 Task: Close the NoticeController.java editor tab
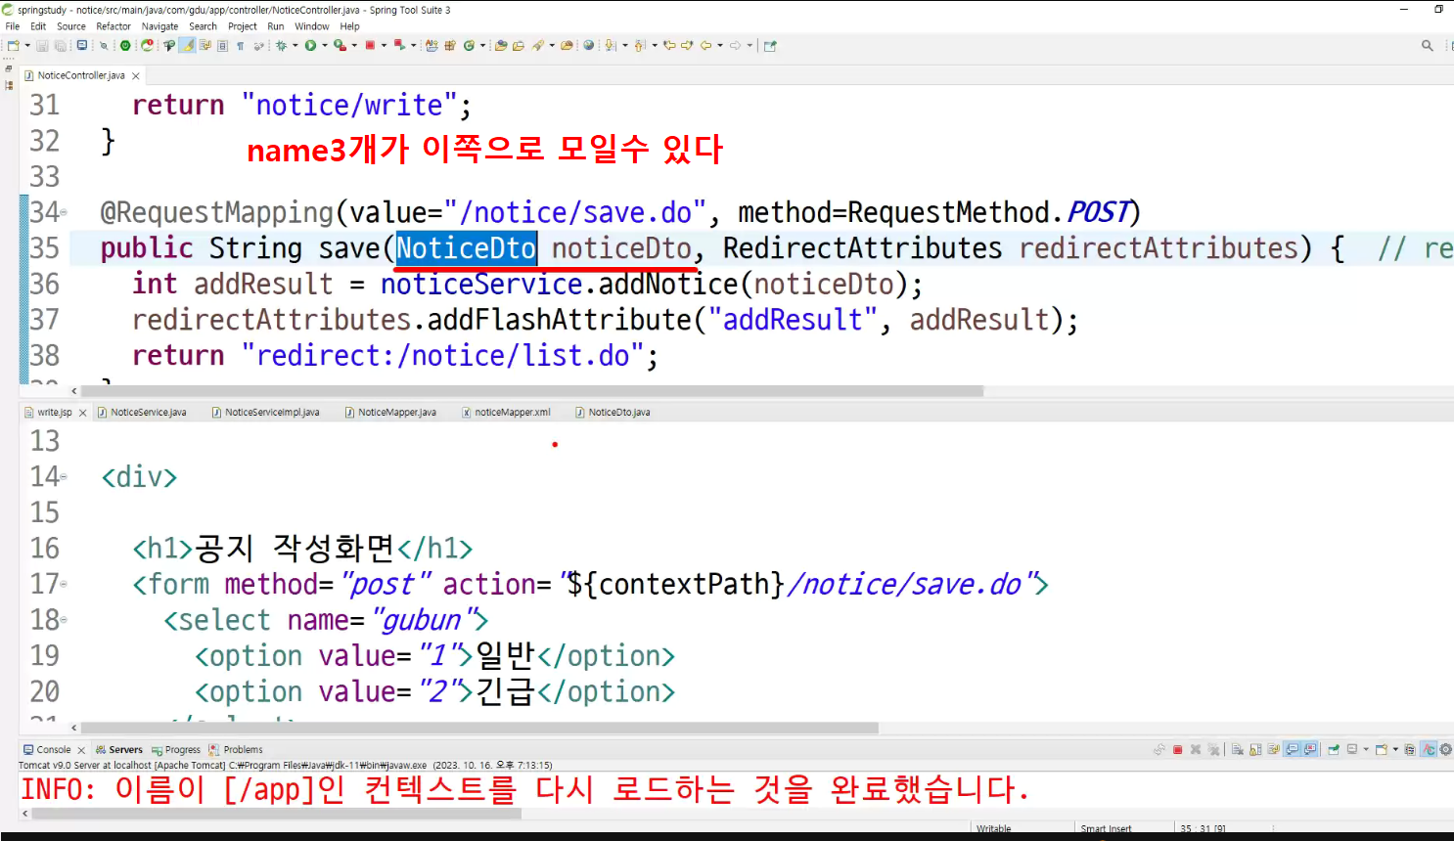136,75
